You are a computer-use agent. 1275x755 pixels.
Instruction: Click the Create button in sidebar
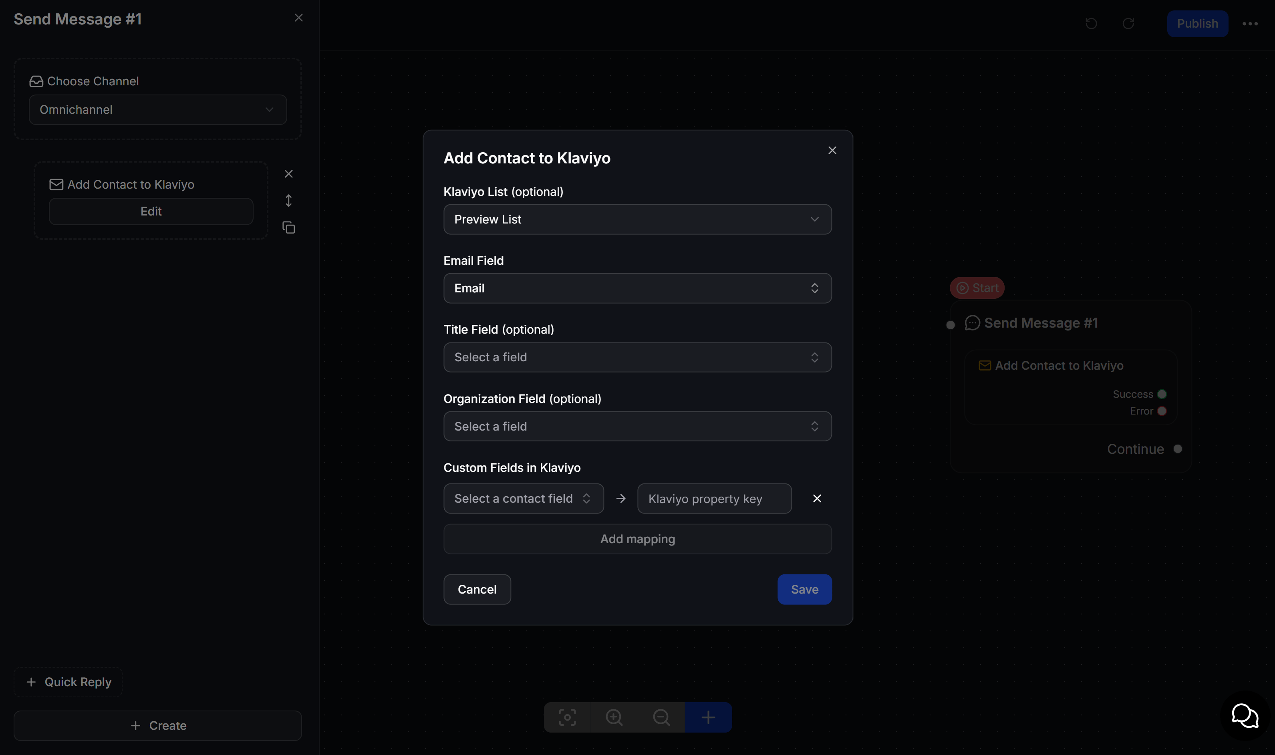[x=158, y=725]
